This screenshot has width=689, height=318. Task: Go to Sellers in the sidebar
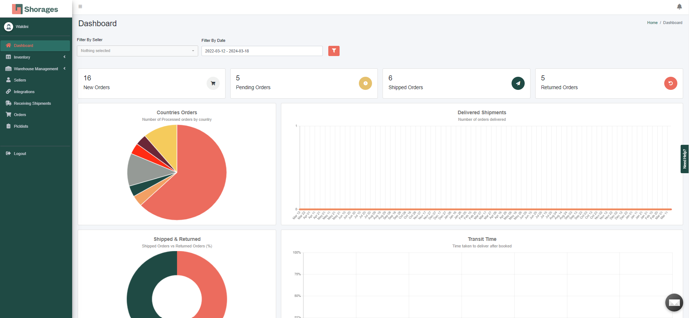[20, 80]
